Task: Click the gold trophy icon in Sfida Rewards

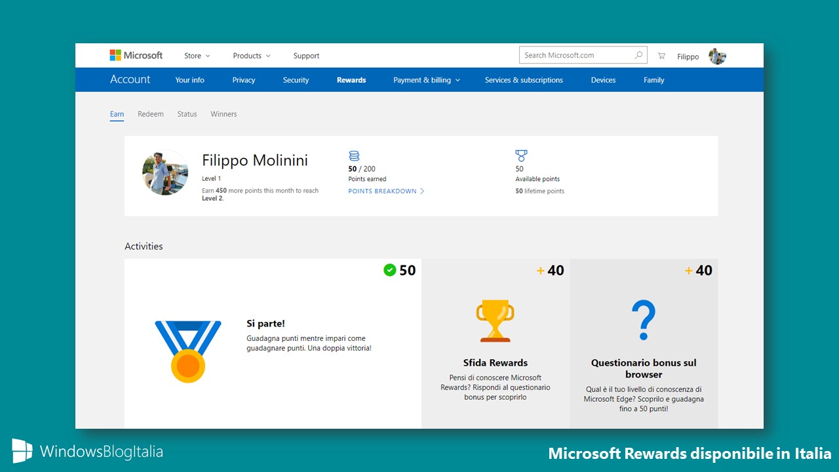Action: coord(496,321)
